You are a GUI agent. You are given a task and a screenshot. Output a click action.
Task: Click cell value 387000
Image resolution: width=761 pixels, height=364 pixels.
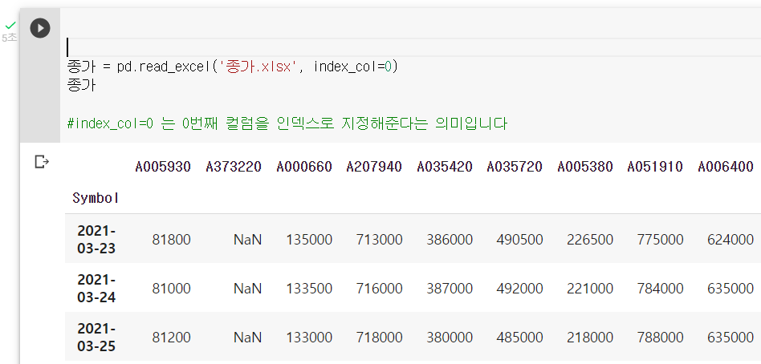[x=450, y=289]
